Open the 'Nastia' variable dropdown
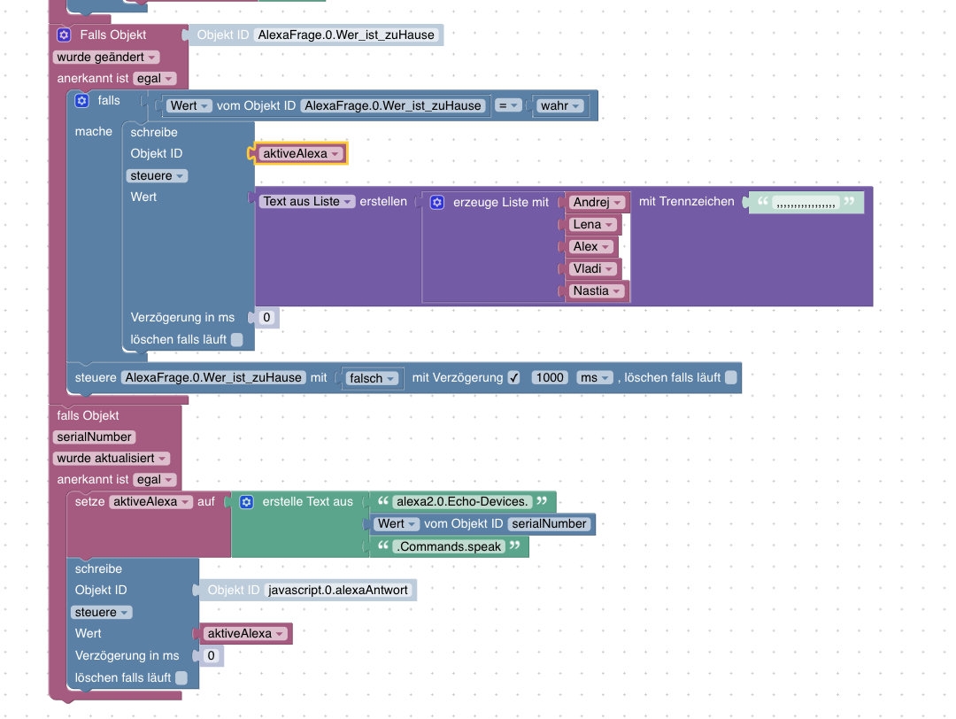 coord(597,291)
